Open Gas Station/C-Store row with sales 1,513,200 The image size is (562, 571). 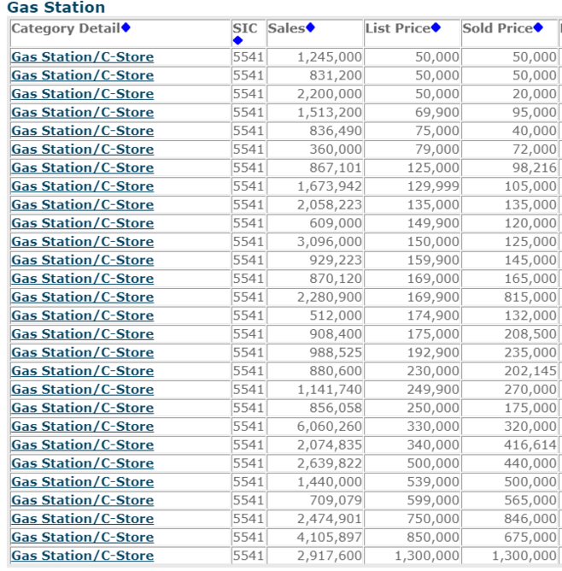point(82,112)
